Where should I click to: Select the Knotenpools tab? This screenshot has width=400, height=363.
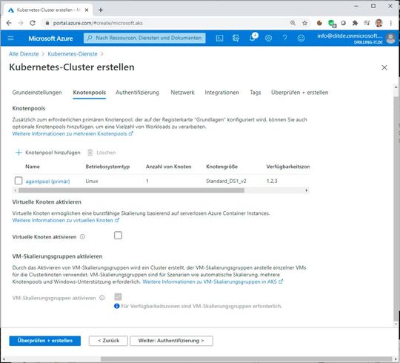[90, 93]
